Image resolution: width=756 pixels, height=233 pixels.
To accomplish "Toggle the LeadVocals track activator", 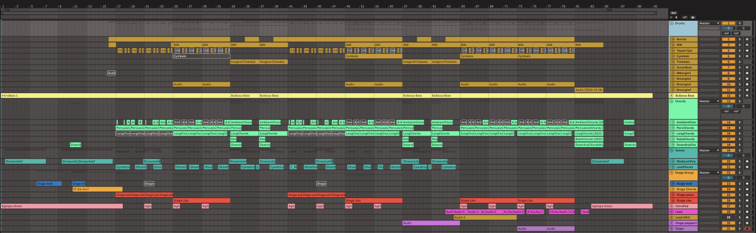I will pos(728,167).
